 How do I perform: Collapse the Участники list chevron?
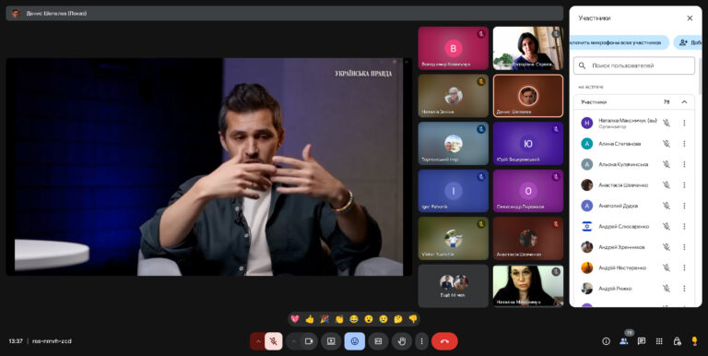coord(684,102)
